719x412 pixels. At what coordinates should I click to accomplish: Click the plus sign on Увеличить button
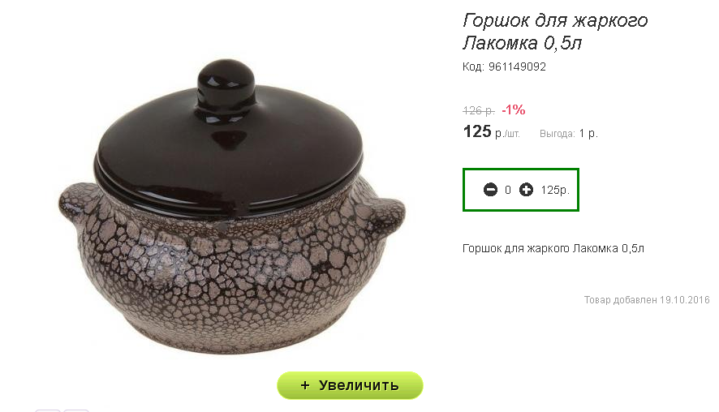click(305, 385)
